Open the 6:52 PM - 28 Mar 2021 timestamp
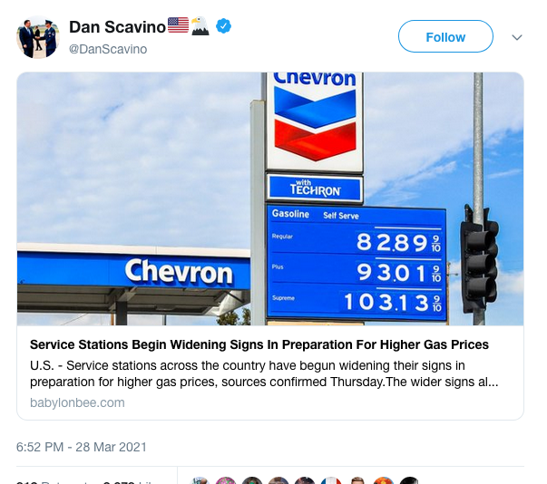This screenshot has width=547, height=484. [82, 447]
